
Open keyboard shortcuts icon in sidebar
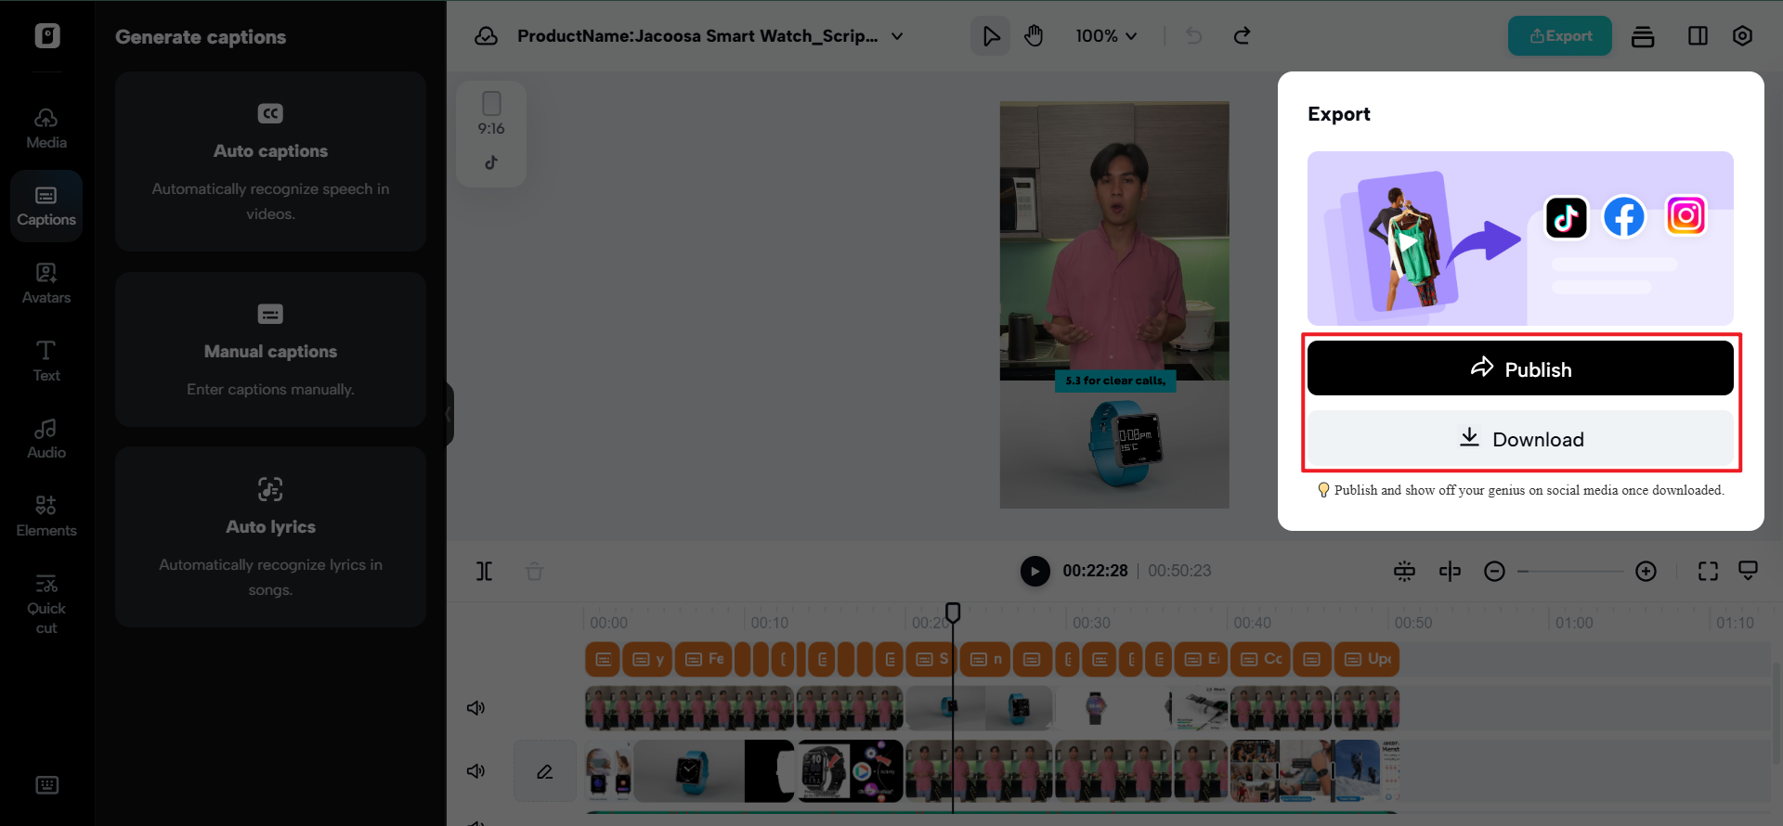tap(46, 785)
